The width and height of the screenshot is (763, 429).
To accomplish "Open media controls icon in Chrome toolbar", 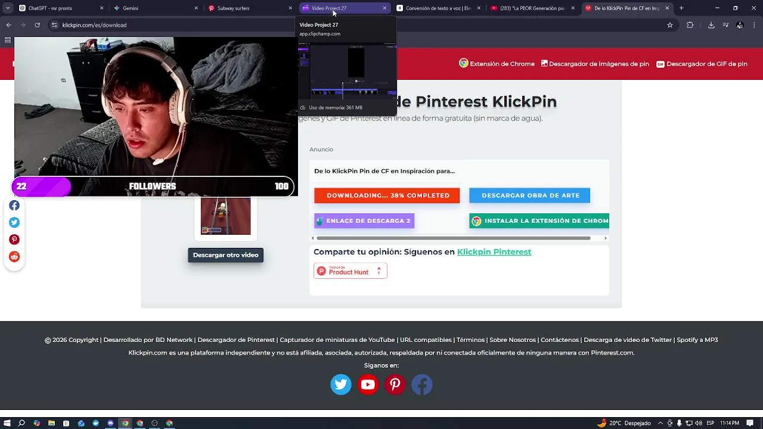I will (725, 25).
